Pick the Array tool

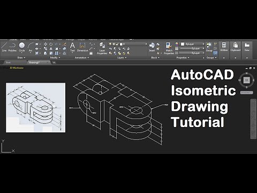tap(56, 53)
